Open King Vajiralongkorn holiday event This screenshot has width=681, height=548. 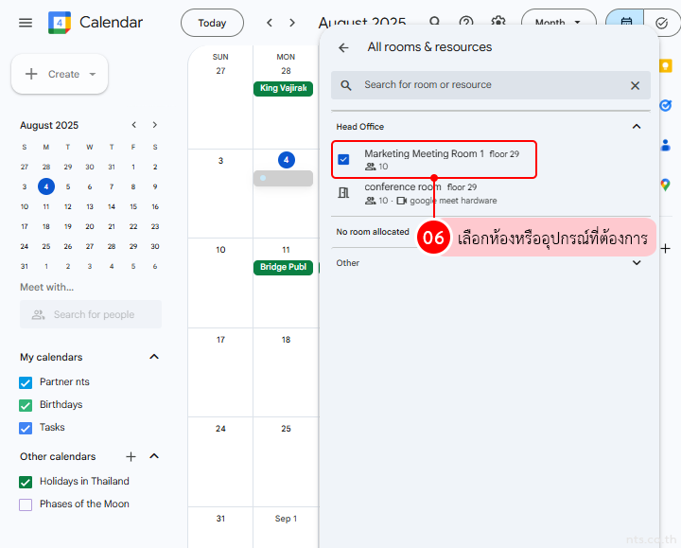coord(283,89)
